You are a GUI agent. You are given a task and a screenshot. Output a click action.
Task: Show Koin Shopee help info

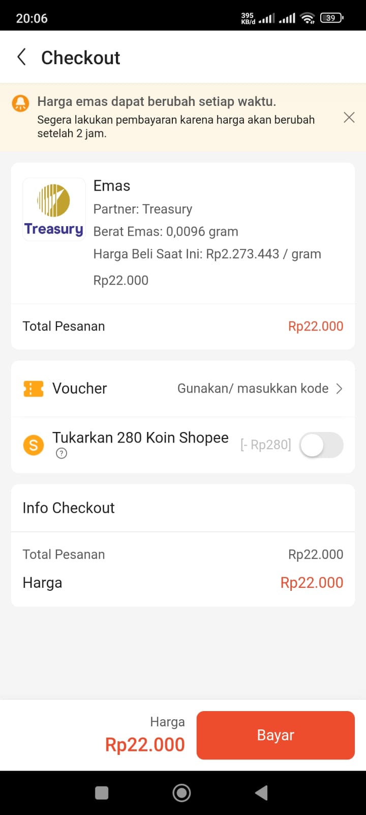click(62, 453)
